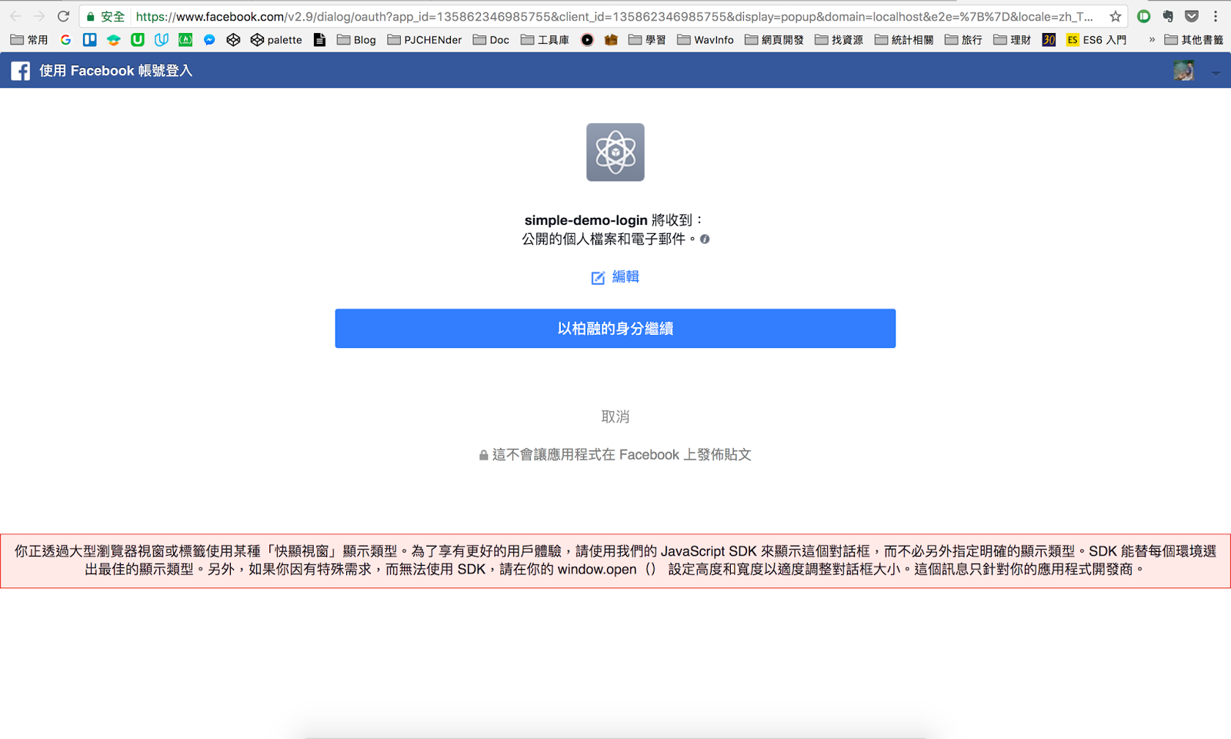Screen dimensions: 1231x739
Task: Open the palette CodePen bookmark
Action: pos(276,39)
